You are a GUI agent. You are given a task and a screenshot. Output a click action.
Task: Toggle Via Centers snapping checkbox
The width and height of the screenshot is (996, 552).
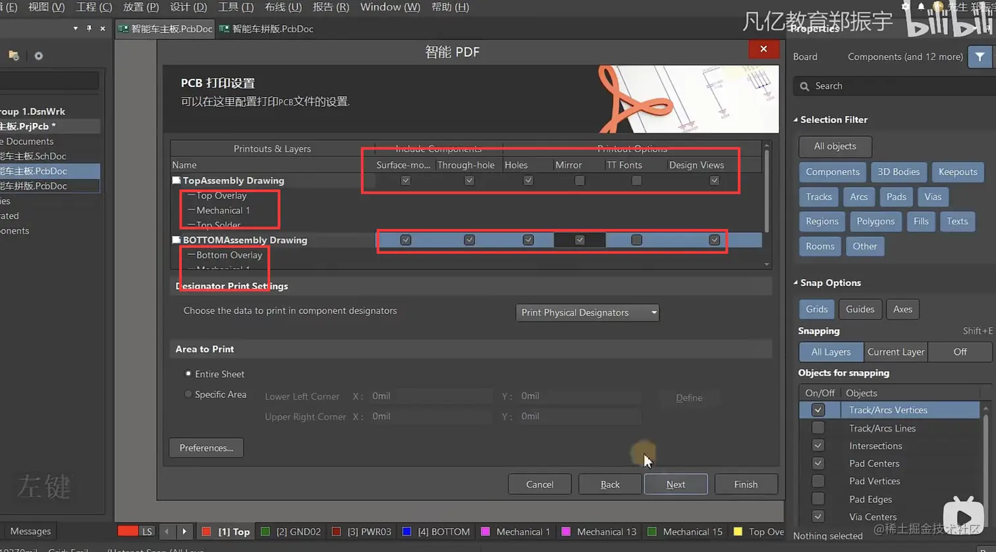coord(818,516)
